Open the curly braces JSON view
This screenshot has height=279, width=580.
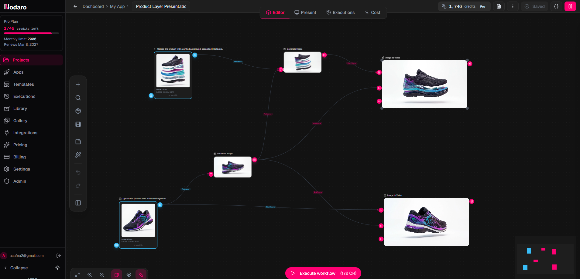(556, 6)
